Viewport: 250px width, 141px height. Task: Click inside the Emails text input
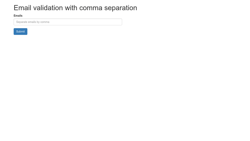pyautogui.click(x=68, y=22)
